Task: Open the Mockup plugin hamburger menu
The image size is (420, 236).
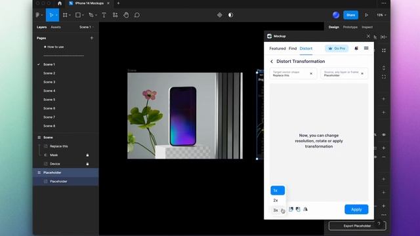Action: click(x=366, y=48)
